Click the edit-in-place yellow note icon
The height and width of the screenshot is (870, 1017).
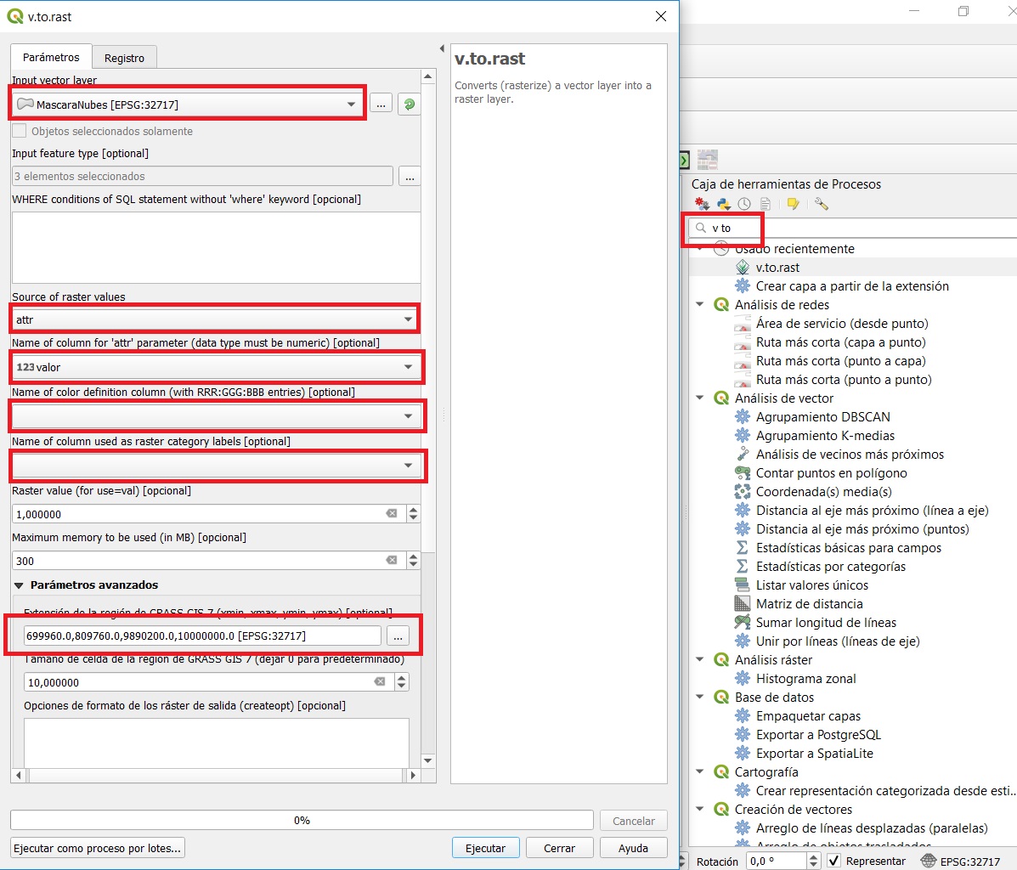click(x=793, y=204)
